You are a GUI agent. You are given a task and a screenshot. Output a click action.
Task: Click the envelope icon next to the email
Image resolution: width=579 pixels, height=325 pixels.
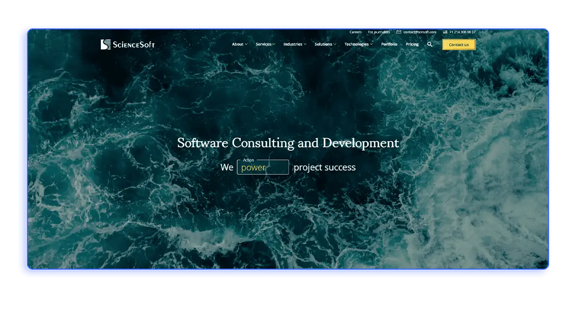[x=399, y=32]
